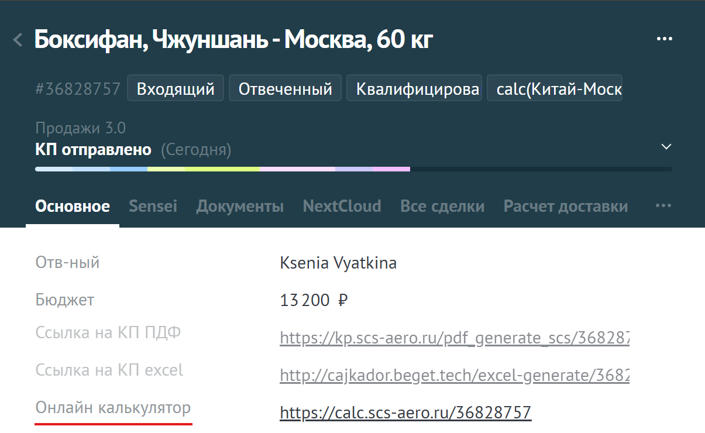Open the КП ПДФ link
705x433 pixels.
tap(454, 338)
